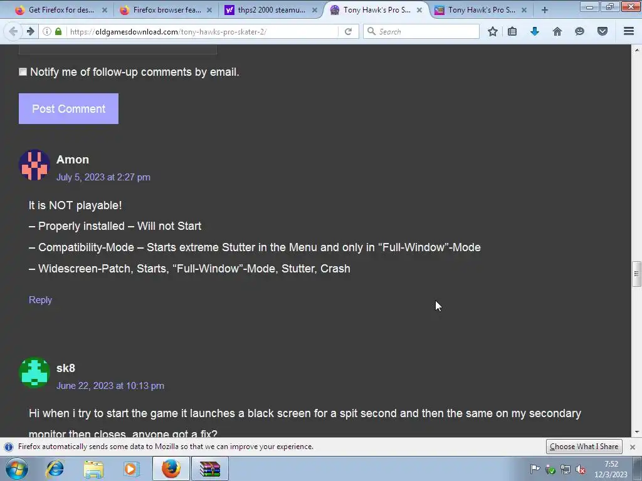Open Amon's pixel avatar
This screenshot has height=481, width=642.
tap(34, 165)
